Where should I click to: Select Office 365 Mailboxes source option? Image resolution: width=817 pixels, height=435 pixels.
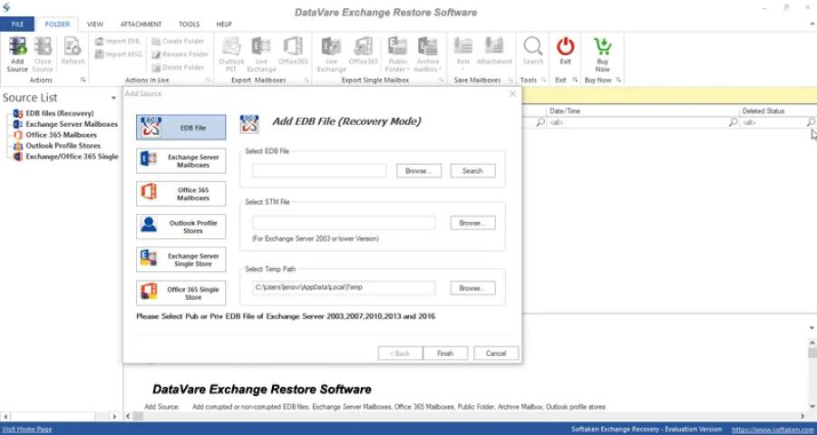click(x=181, y=194)
